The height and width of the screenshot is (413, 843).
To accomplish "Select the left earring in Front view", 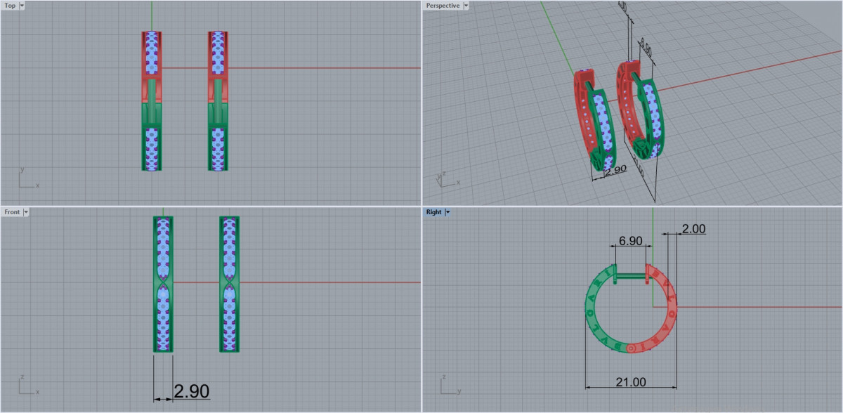I will (163, 284).
